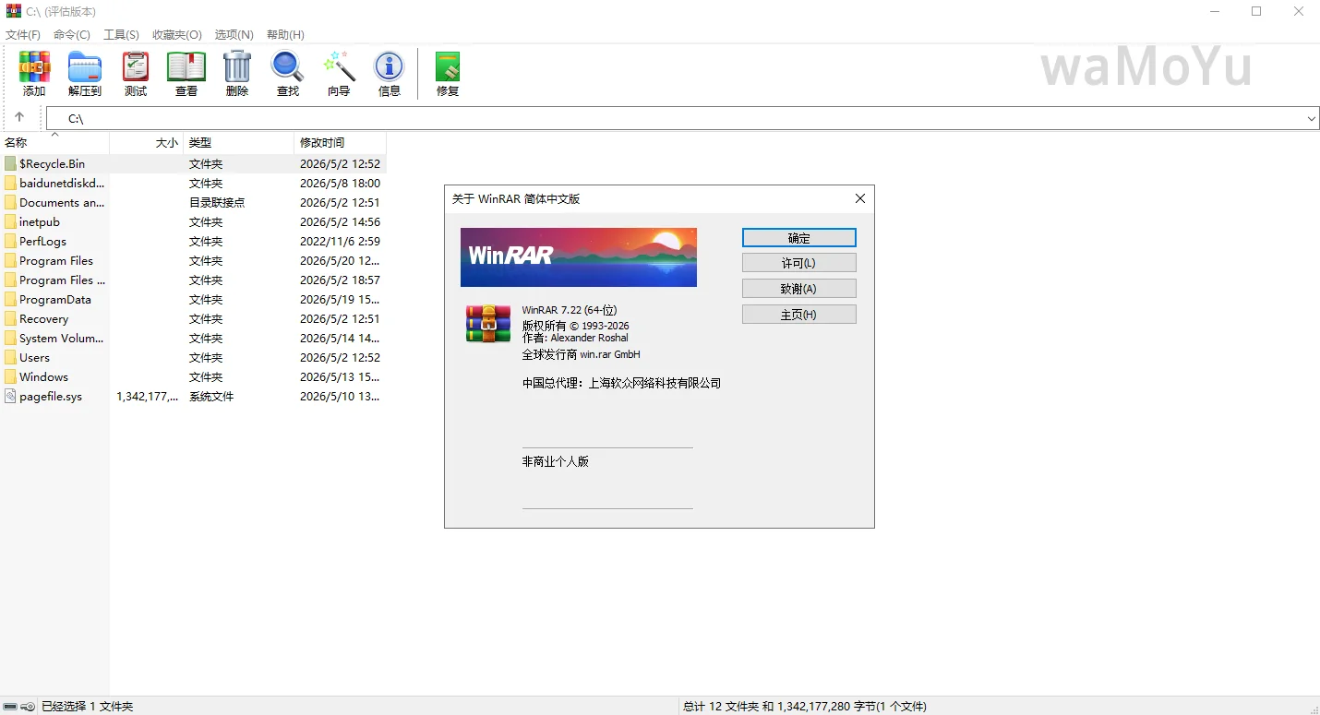
Task: Click the Windows folder icon
Action: coord(10,376)
